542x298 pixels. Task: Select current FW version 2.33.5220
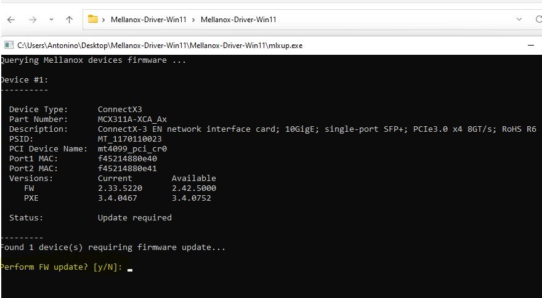pyautogui.click(x=120, y=188)
